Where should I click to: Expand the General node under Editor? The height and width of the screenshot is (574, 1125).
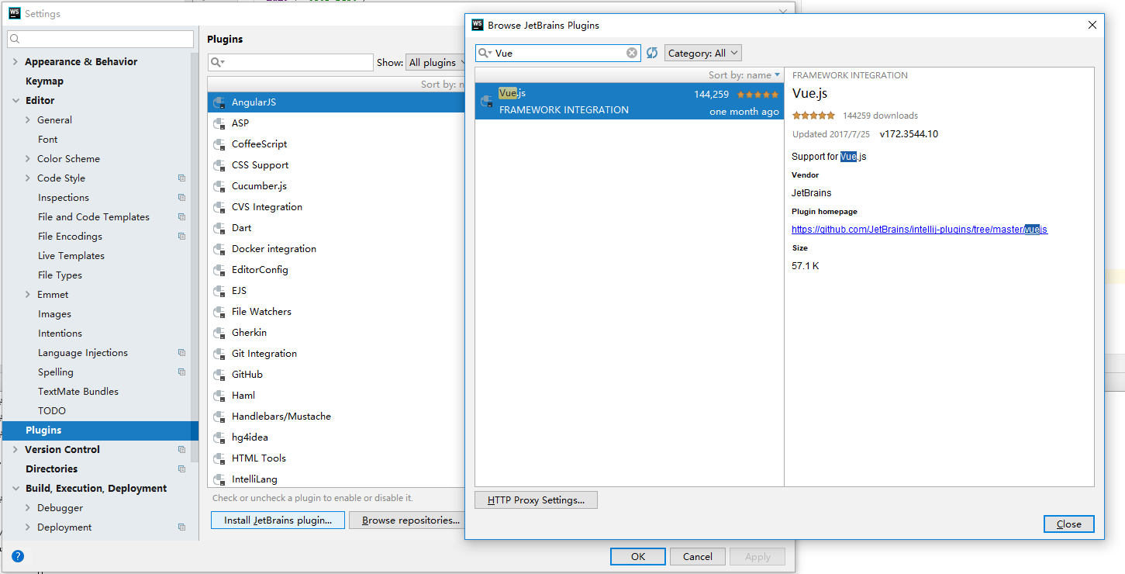point(28,120)
